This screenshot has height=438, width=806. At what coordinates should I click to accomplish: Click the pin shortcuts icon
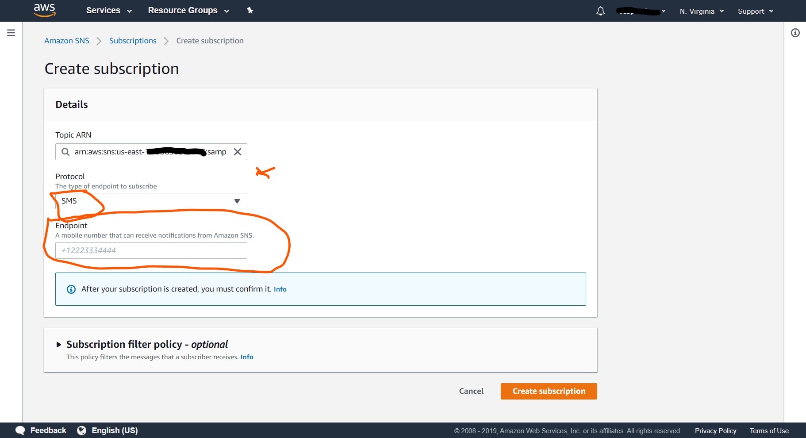click(x=250, y=11)
